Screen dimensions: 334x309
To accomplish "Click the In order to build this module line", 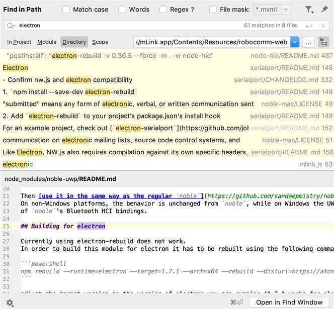I will [177, 249].
